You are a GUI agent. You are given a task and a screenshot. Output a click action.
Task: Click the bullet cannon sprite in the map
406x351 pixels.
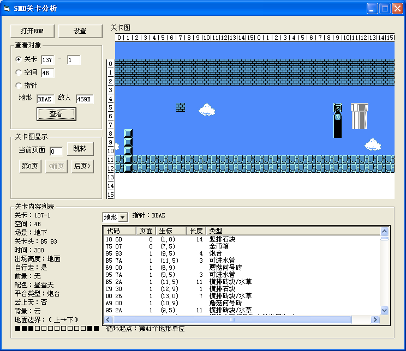click(x=338, y=120)
